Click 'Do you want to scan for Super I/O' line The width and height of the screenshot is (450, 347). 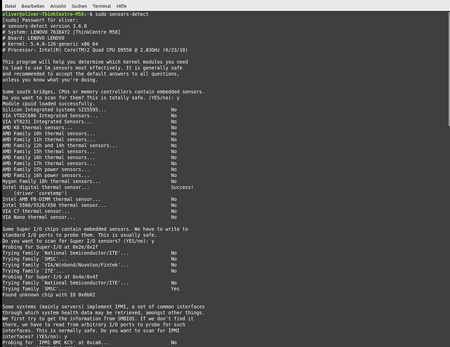(78, 242)
